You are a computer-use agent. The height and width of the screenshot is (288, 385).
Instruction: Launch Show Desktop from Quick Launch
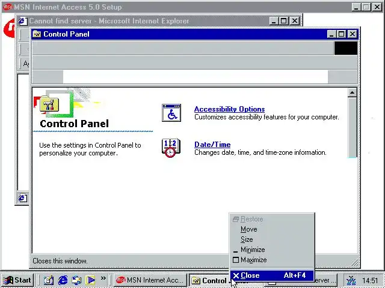49,280
